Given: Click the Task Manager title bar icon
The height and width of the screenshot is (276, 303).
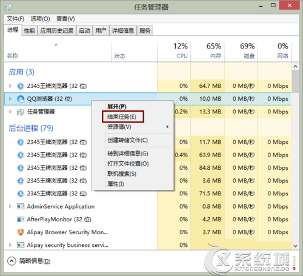Looking at the screenshot, I should coord(8,7).
